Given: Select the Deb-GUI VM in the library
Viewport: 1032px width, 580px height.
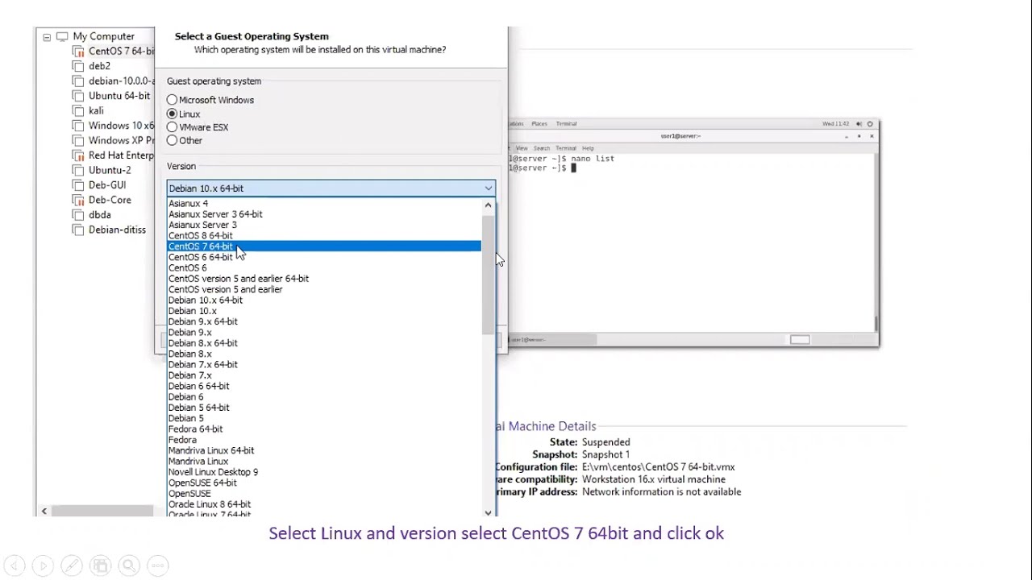Looking at the screenshot, I should (x=107, y=185).
